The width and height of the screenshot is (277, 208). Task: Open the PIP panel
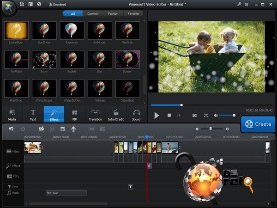(74, 115)
